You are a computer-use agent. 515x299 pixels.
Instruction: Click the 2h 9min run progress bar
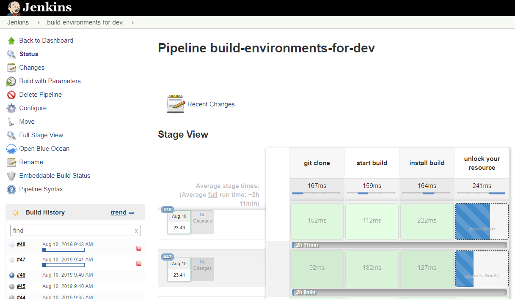coord(399,292)
